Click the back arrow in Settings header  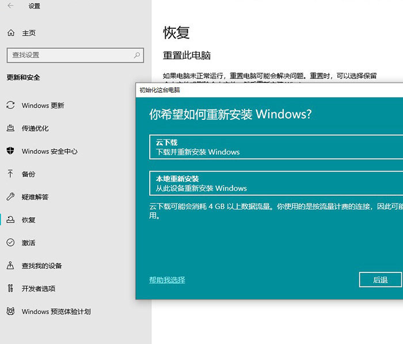(x=10, y=5)
